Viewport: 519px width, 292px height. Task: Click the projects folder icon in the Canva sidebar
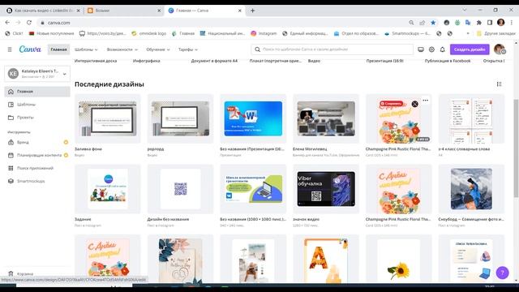click(x=11, y=117)
